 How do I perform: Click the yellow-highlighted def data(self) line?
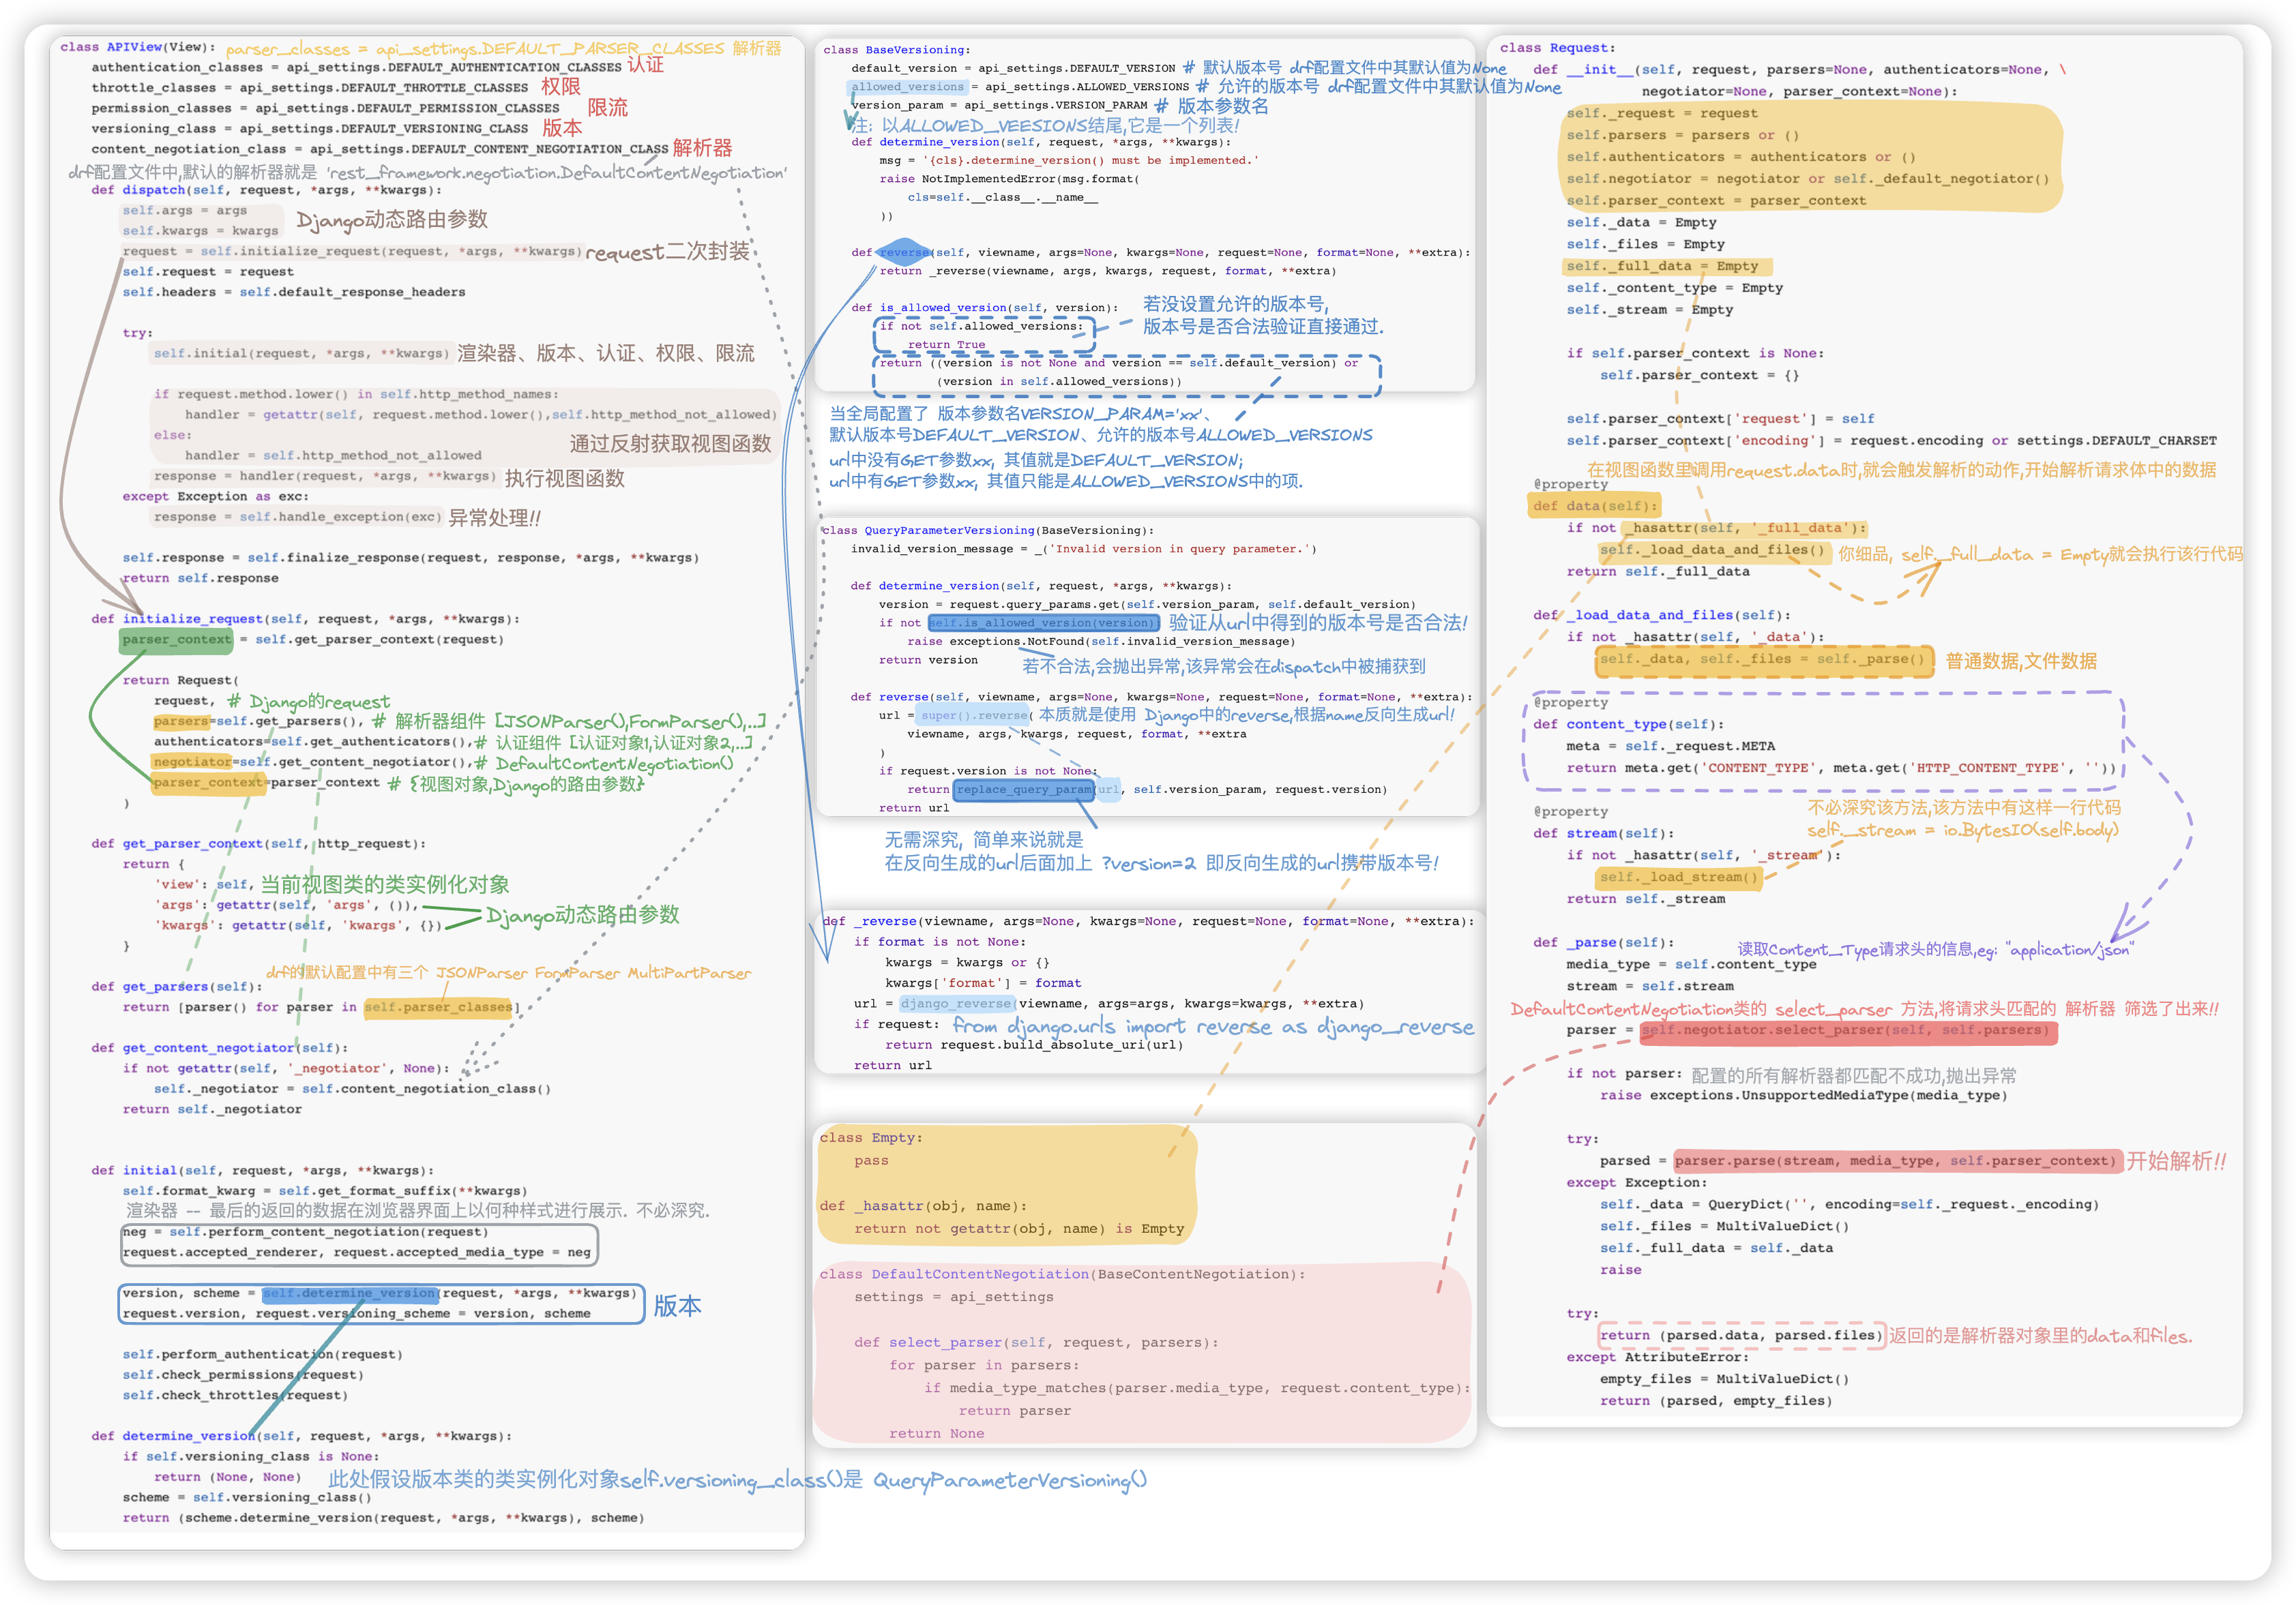point(1594,506)
